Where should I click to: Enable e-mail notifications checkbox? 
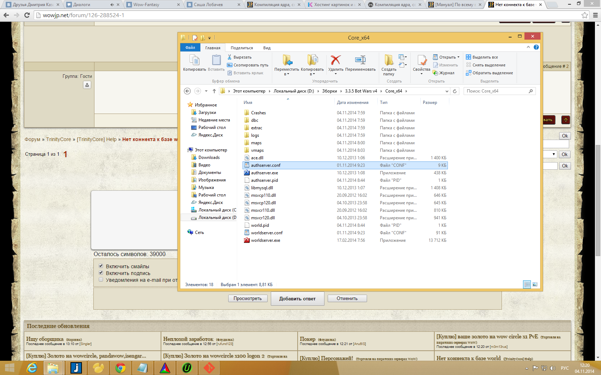[101, 280]
